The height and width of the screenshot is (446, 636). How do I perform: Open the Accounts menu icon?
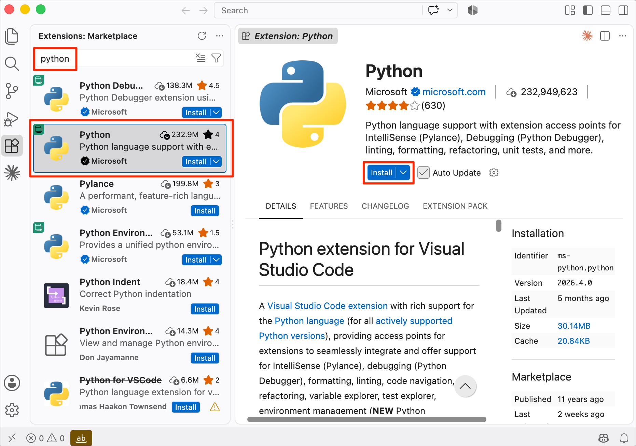(12, 383)
